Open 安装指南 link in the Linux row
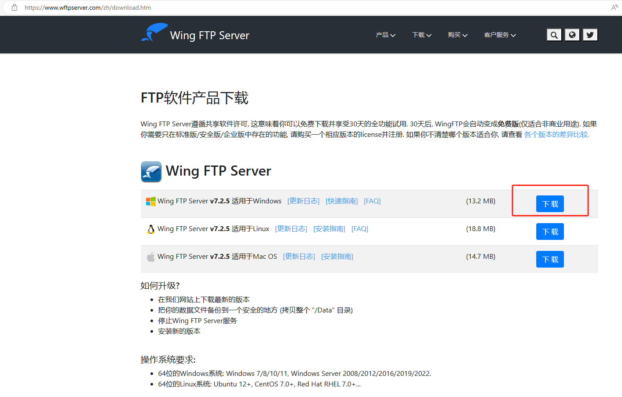 (x=329, y=229)
